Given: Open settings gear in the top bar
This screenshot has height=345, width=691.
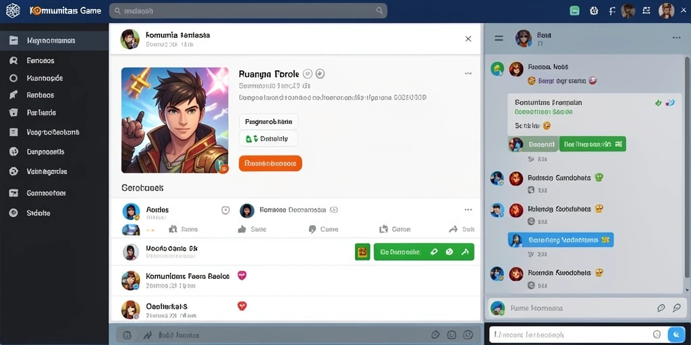Looking at the screenshot, I should pos(594,11).
